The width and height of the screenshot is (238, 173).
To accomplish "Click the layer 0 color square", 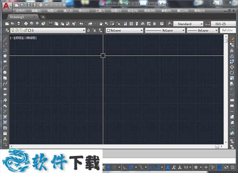I will click(29, 30).
